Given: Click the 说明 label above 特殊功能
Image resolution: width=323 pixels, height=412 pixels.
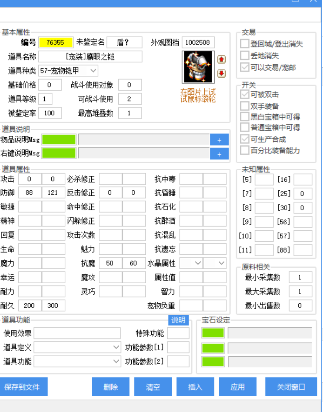Looking at the screenshot, I should 179,320.
